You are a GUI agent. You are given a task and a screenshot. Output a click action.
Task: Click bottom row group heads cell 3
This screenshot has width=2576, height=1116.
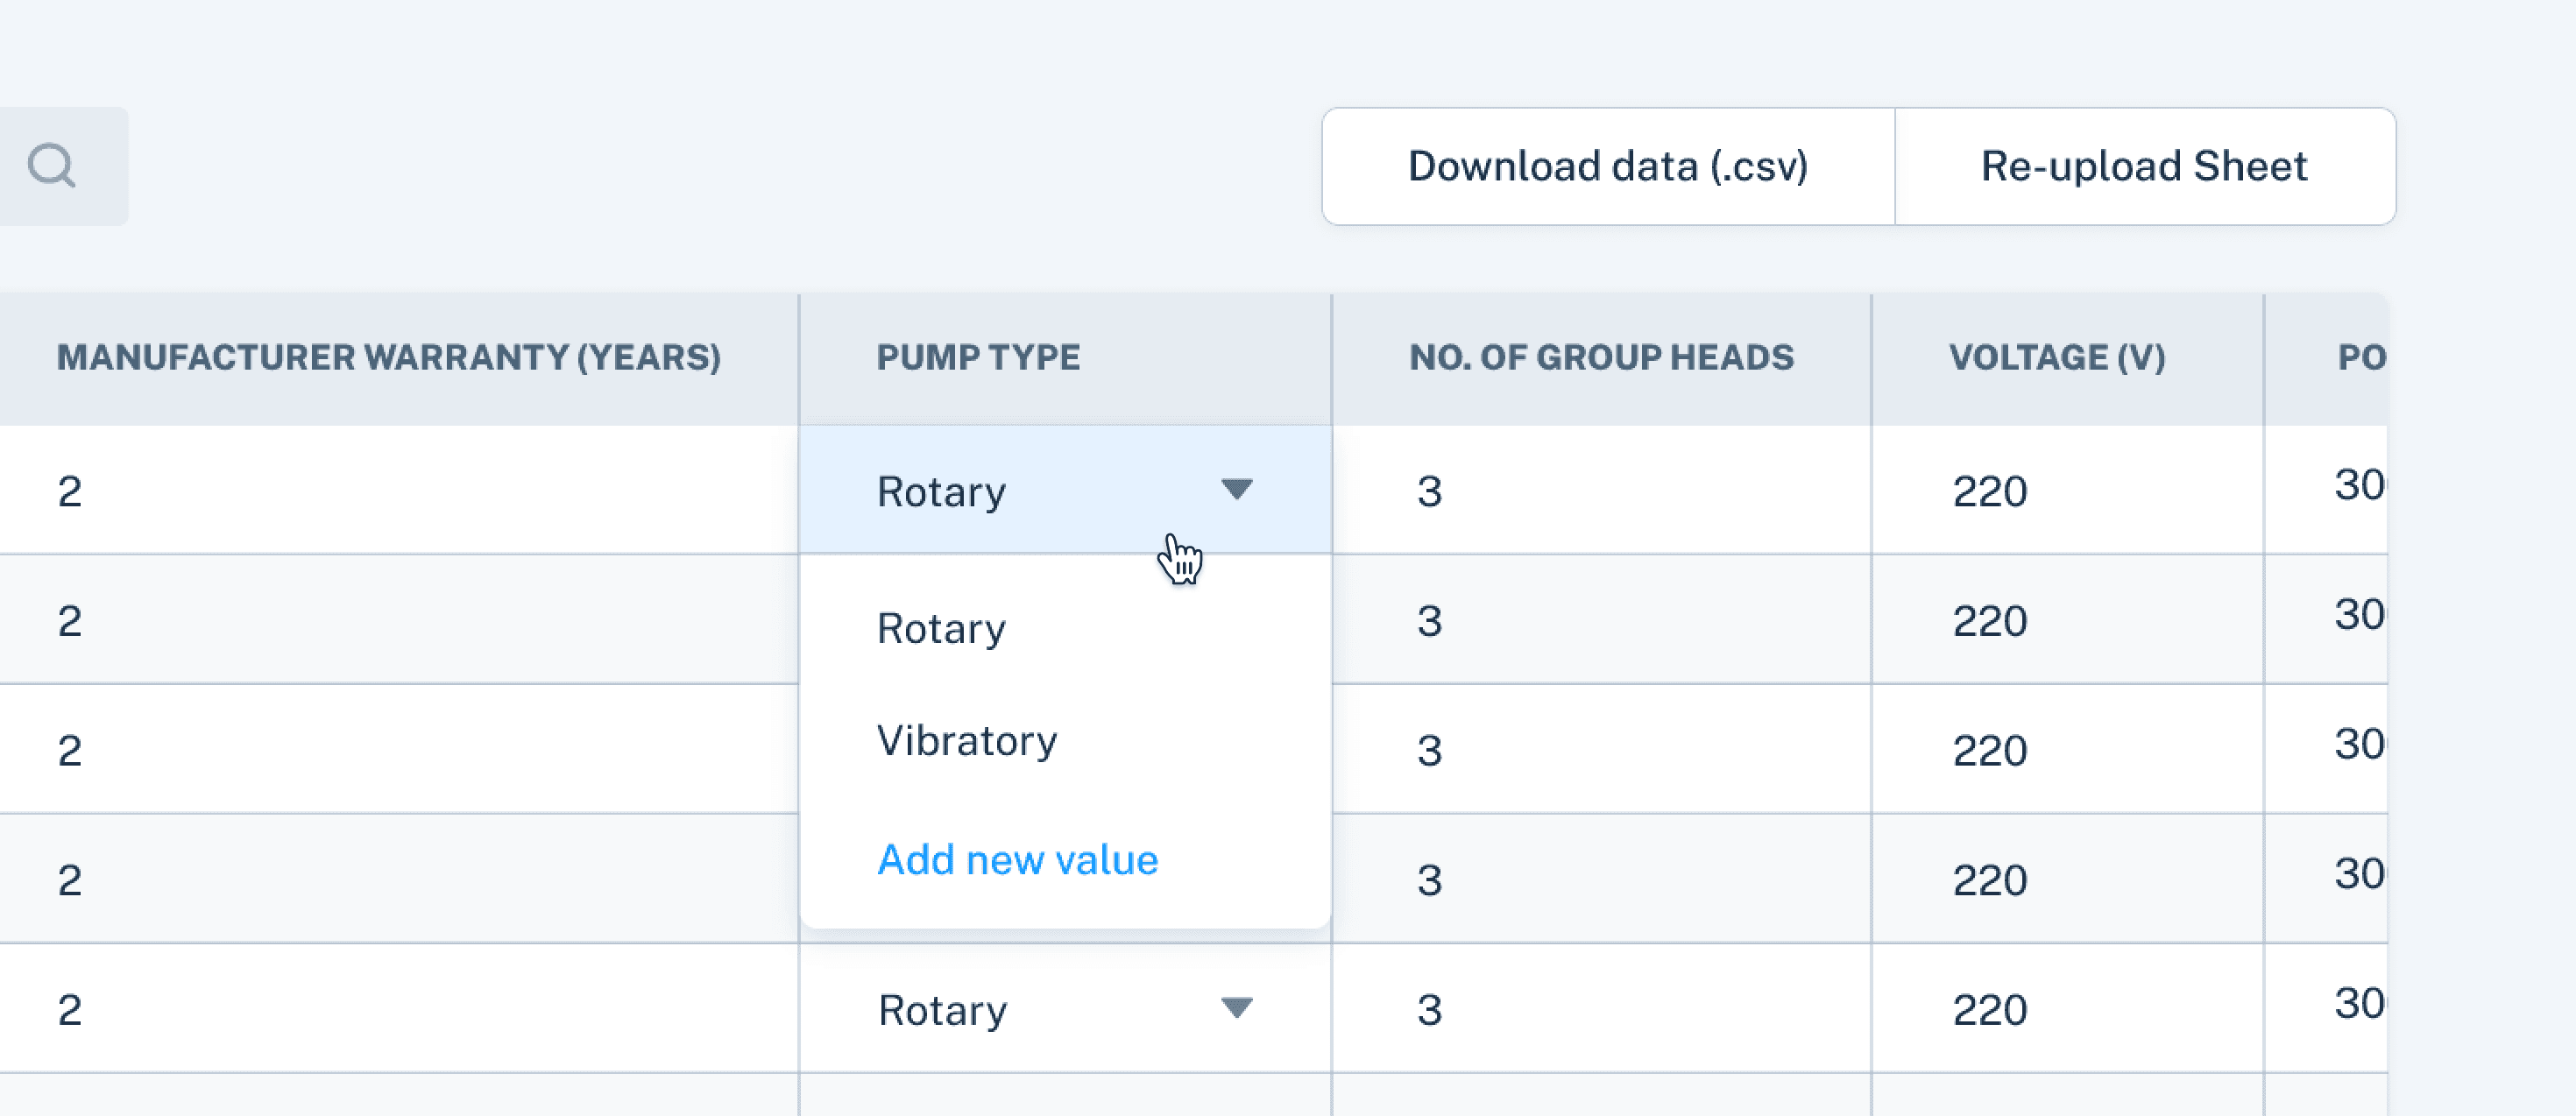click(x=1429, y=1010)
